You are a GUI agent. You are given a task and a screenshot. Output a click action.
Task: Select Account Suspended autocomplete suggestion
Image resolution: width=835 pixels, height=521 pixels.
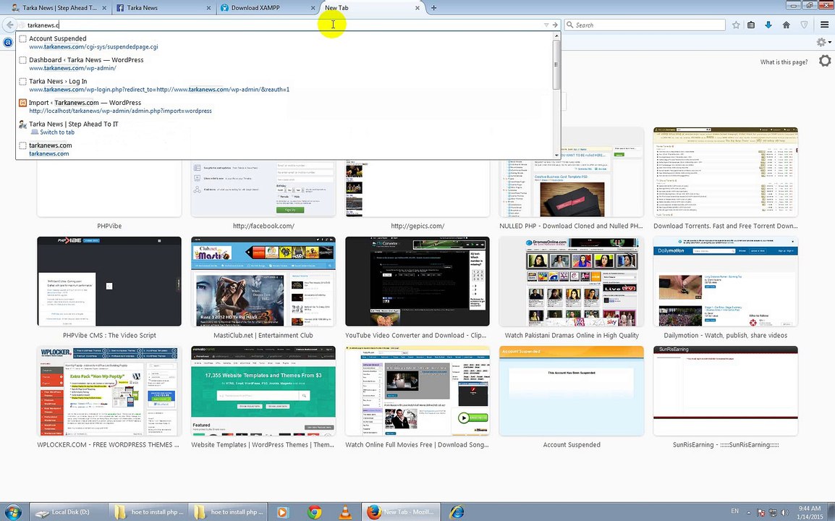(x=285, y=43)
